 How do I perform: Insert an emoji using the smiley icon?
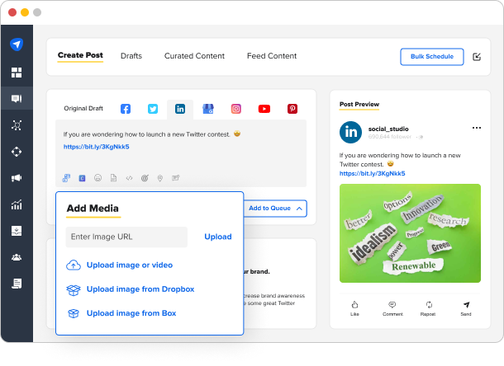coord(97,177)
